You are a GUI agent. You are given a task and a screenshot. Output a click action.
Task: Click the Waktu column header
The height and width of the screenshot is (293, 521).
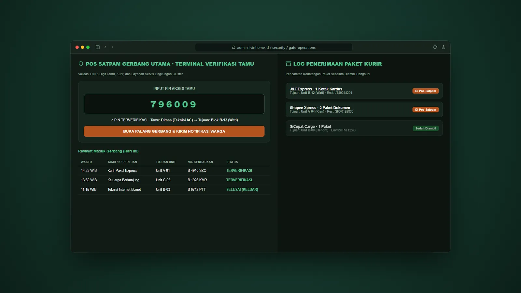86,162
